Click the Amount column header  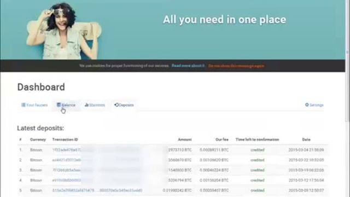(185, 140)
